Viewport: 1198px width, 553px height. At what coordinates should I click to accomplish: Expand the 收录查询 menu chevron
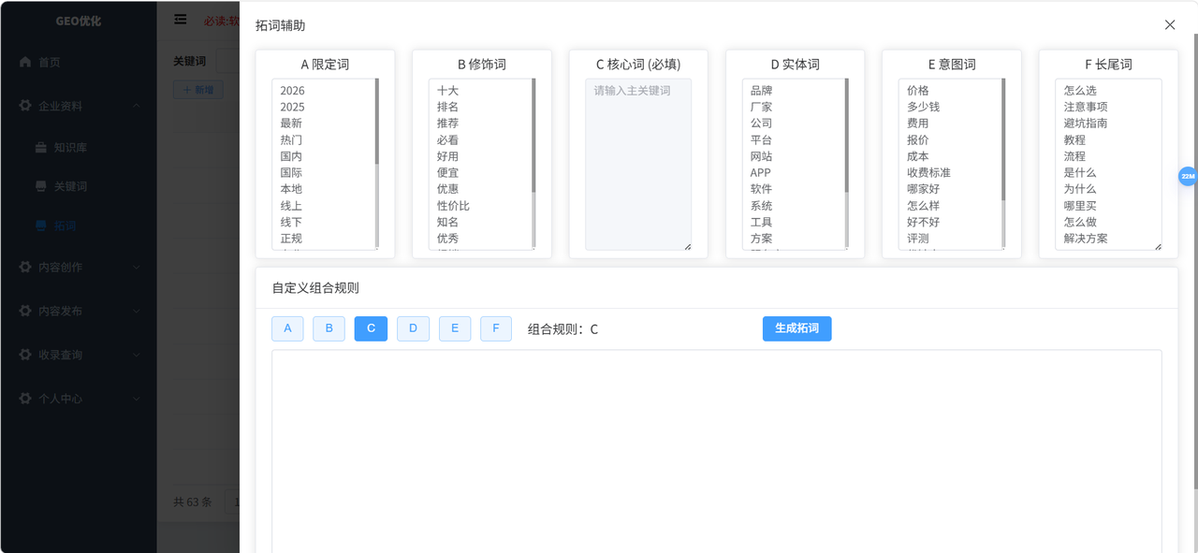pyautogui.click(x=137, y=355)
